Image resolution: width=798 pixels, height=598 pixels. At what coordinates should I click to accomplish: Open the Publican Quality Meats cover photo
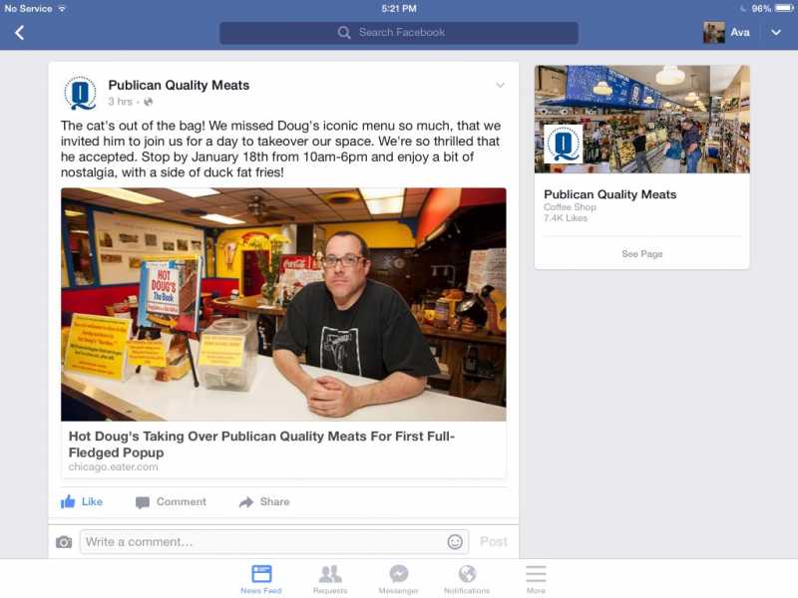click(641, 119)
